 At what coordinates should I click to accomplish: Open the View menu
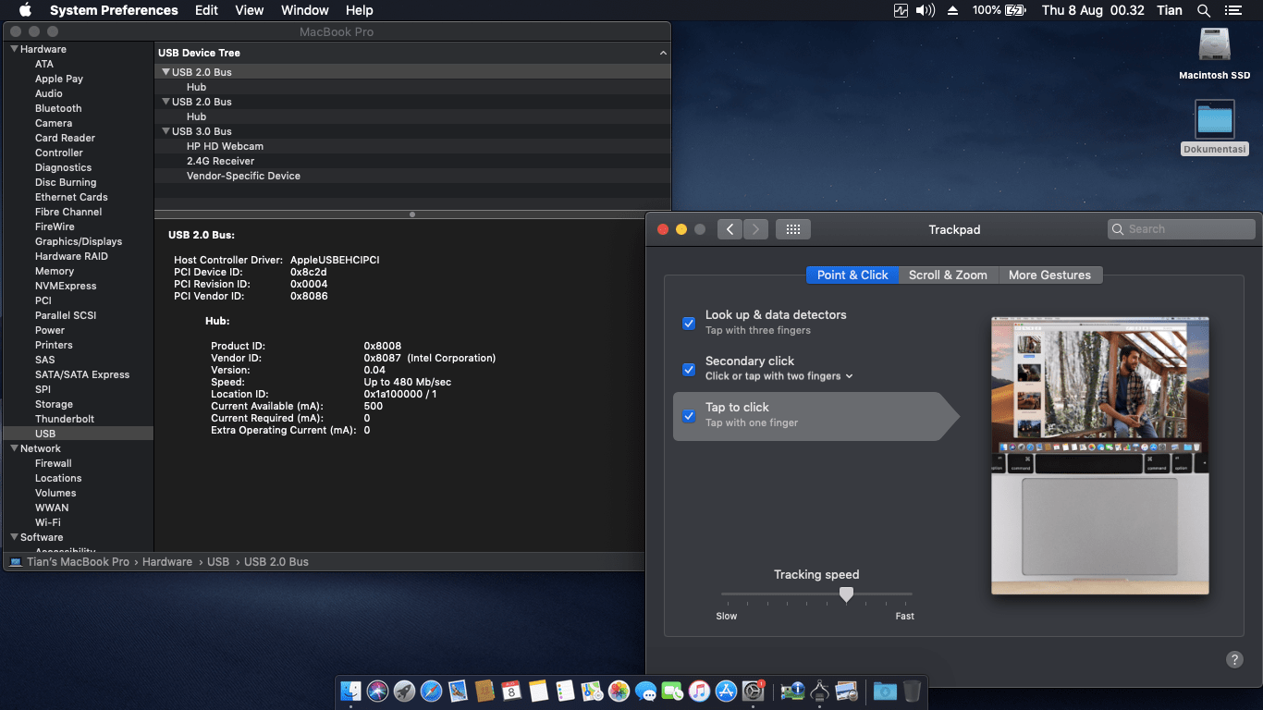(250, 10)
